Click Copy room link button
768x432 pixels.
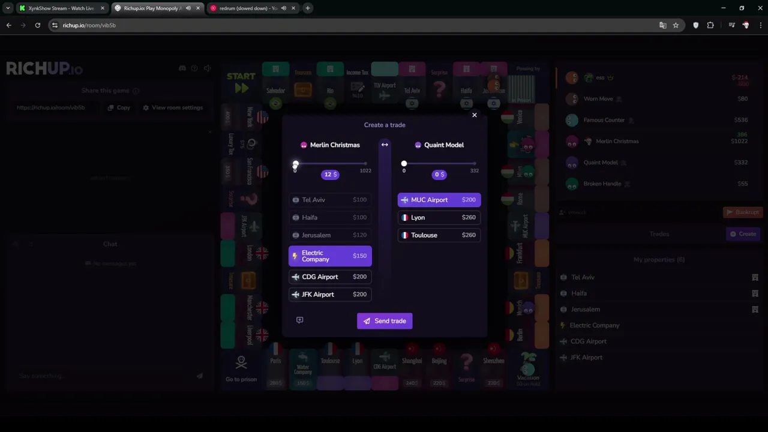click(119, 107)
